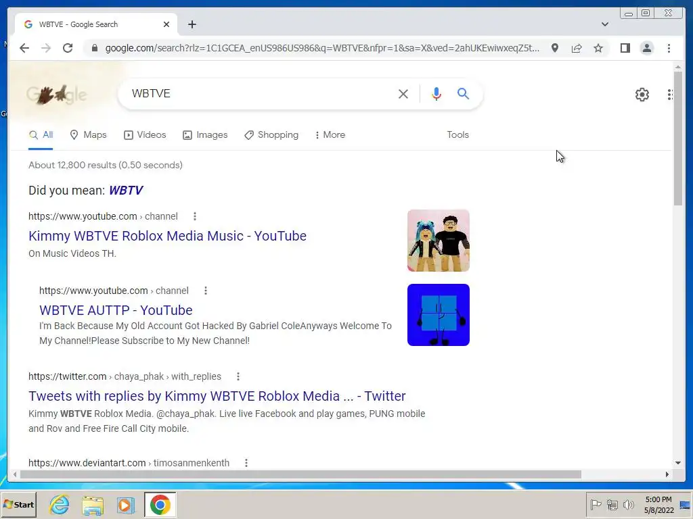Viewport: 693px width, 519px height.
Task: Open options dots for twitter.com result
Action: coord(238,376)
